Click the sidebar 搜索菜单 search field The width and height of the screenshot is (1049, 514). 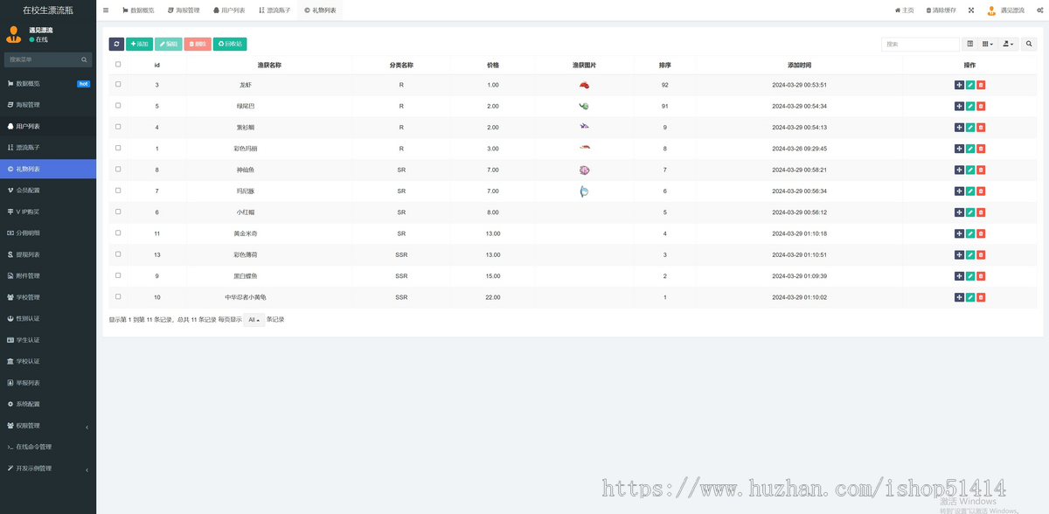point(43,59)
